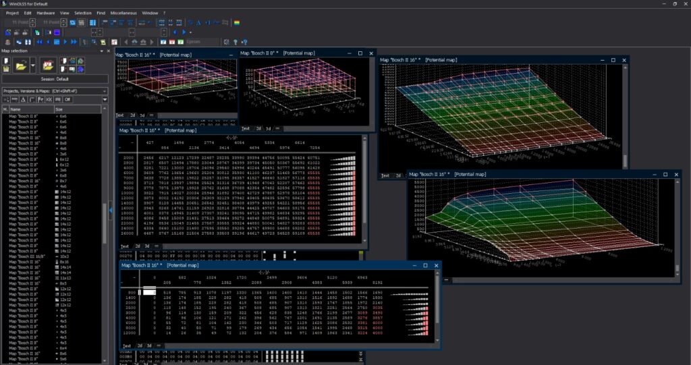Click the Size column header
Image resolution: width=691 pixels, height=365 pixels.
coord(59,109)
